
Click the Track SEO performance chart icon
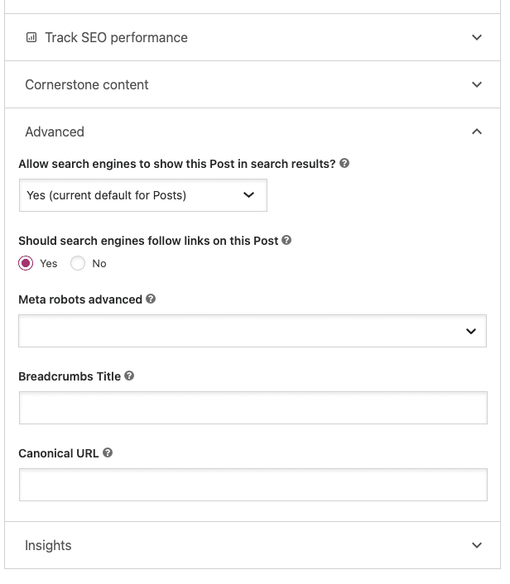31,37
